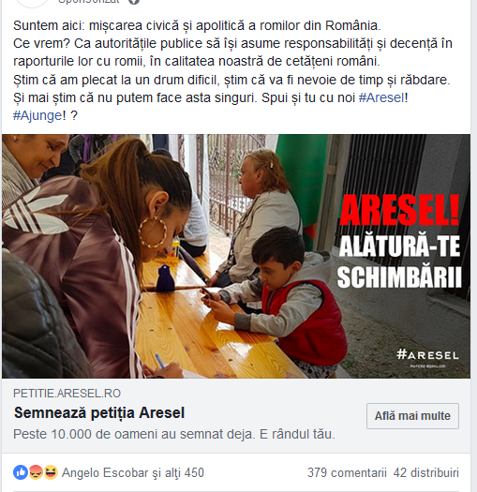Show the 379 comentarii
This screenshot has width=477, height=492.
click(x=347, y=472)
